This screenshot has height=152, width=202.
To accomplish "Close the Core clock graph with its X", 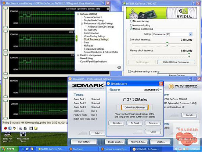I will coord(108,9).
